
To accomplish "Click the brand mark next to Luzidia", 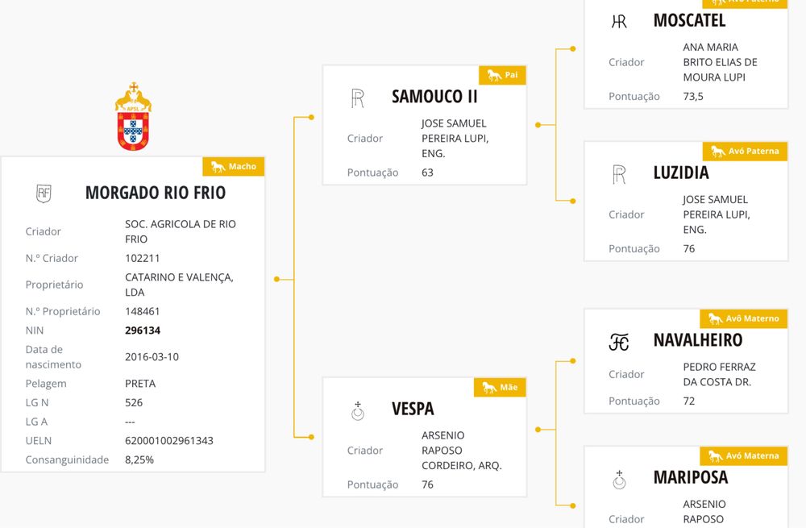I will pos(619,174).
